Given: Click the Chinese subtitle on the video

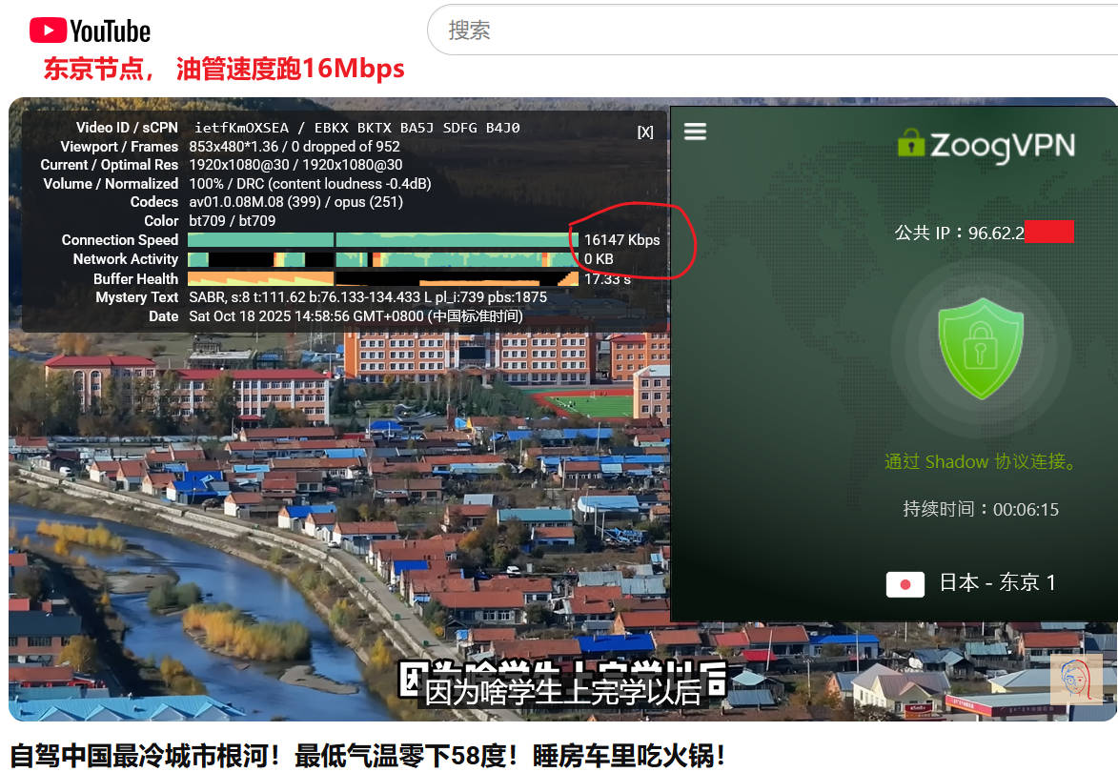Looking at the screenshot, I should 562,690.
